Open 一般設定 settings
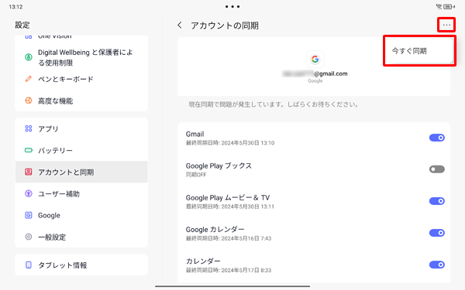This screenshot has width=465, height=290. pos(81,237)
